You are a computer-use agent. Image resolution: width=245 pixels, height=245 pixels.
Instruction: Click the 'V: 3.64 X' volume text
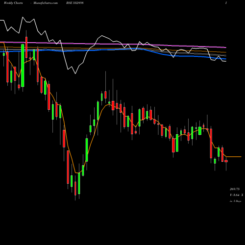(x=236, y=195)
